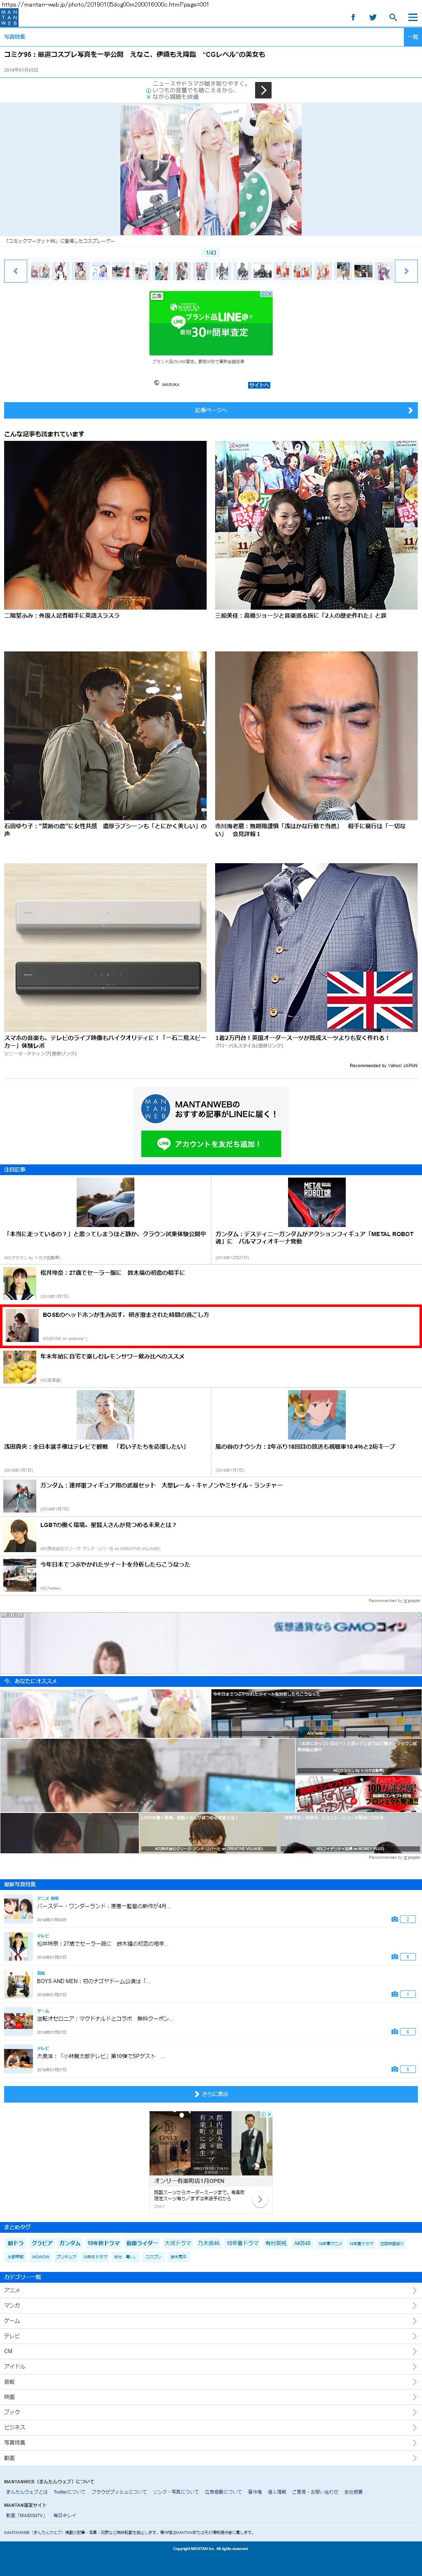
Task: Go to next photo with right arrow
Action: click(x=406, y=271)
